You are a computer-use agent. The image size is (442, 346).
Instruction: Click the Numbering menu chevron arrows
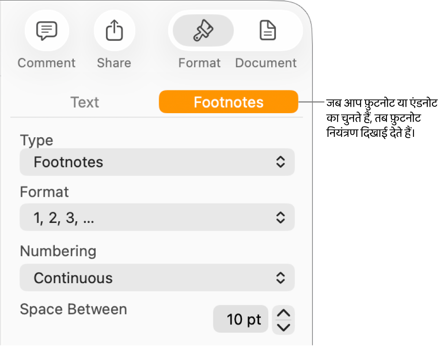pos(280,278)
